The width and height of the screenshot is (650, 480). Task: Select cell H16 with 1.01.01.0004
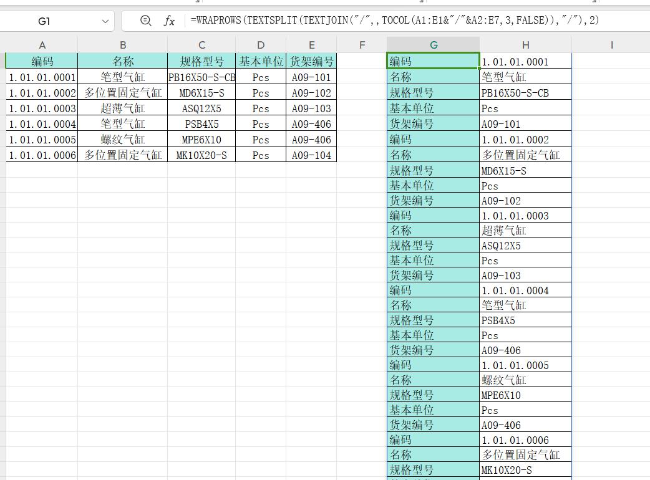coord(526,290)
